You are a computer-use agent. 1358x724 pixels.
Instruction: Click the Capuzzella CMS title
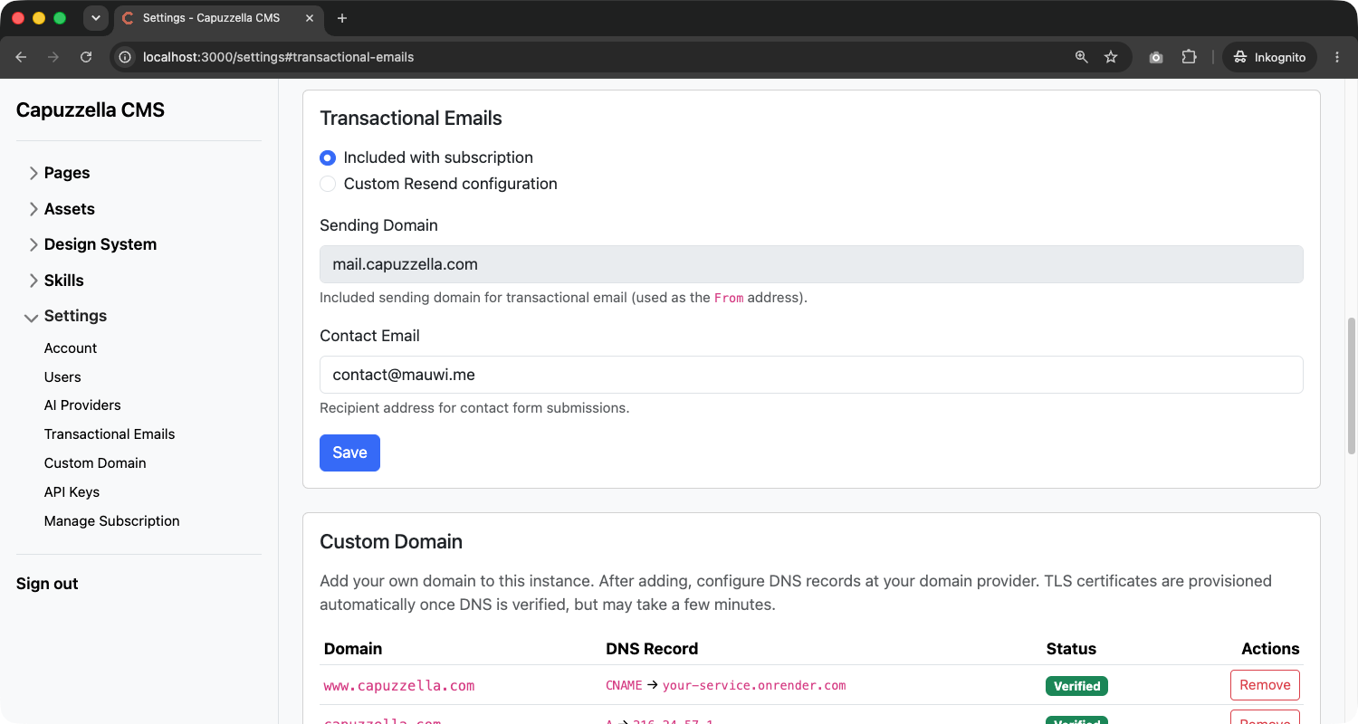click(x=91, y=110)
